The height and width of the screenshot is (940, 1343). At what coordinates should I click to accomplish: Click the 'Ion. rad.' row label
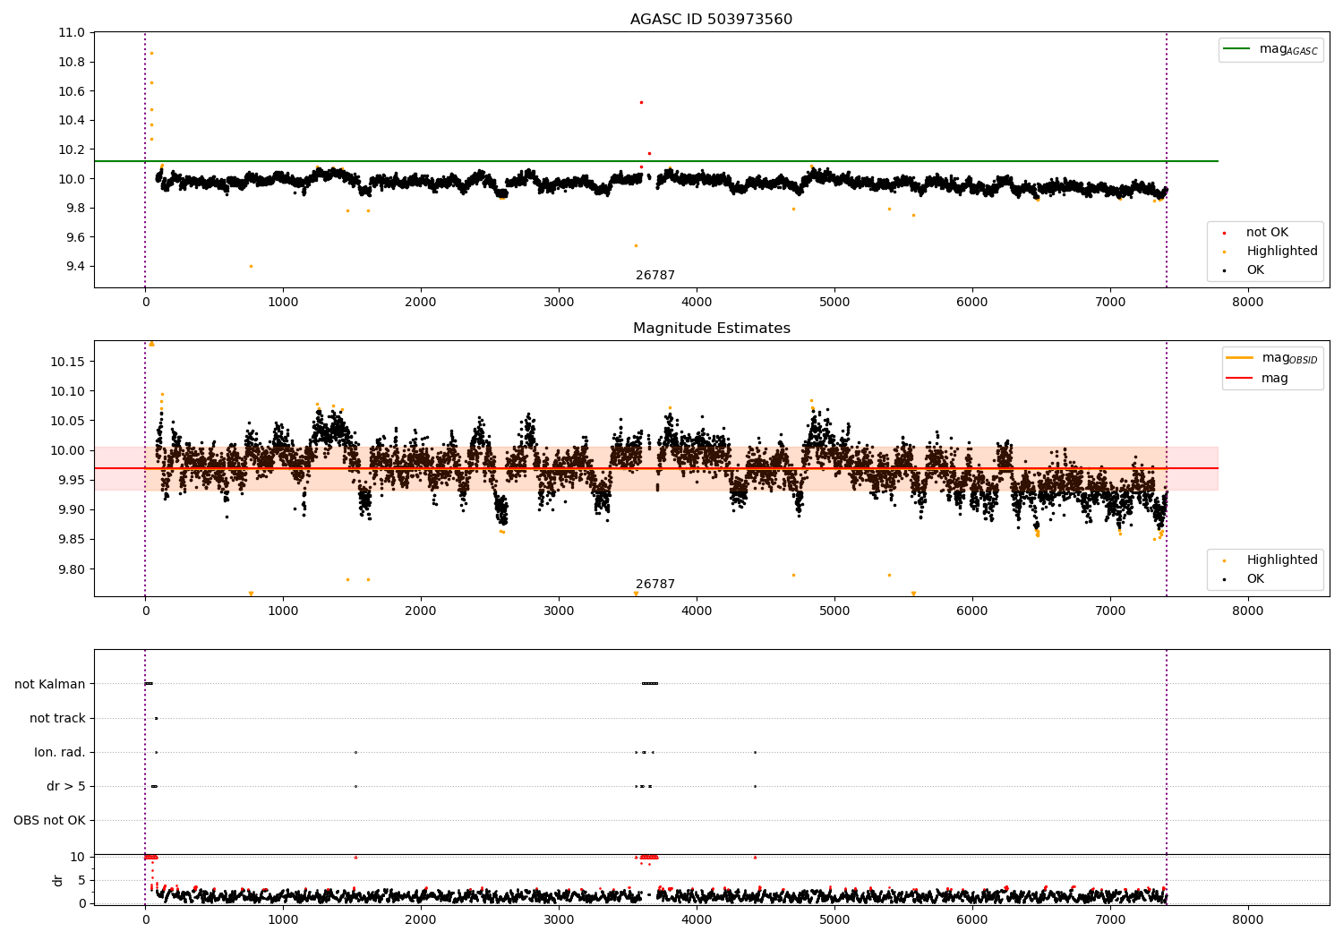pyautogui.click(x=60, y=752)
